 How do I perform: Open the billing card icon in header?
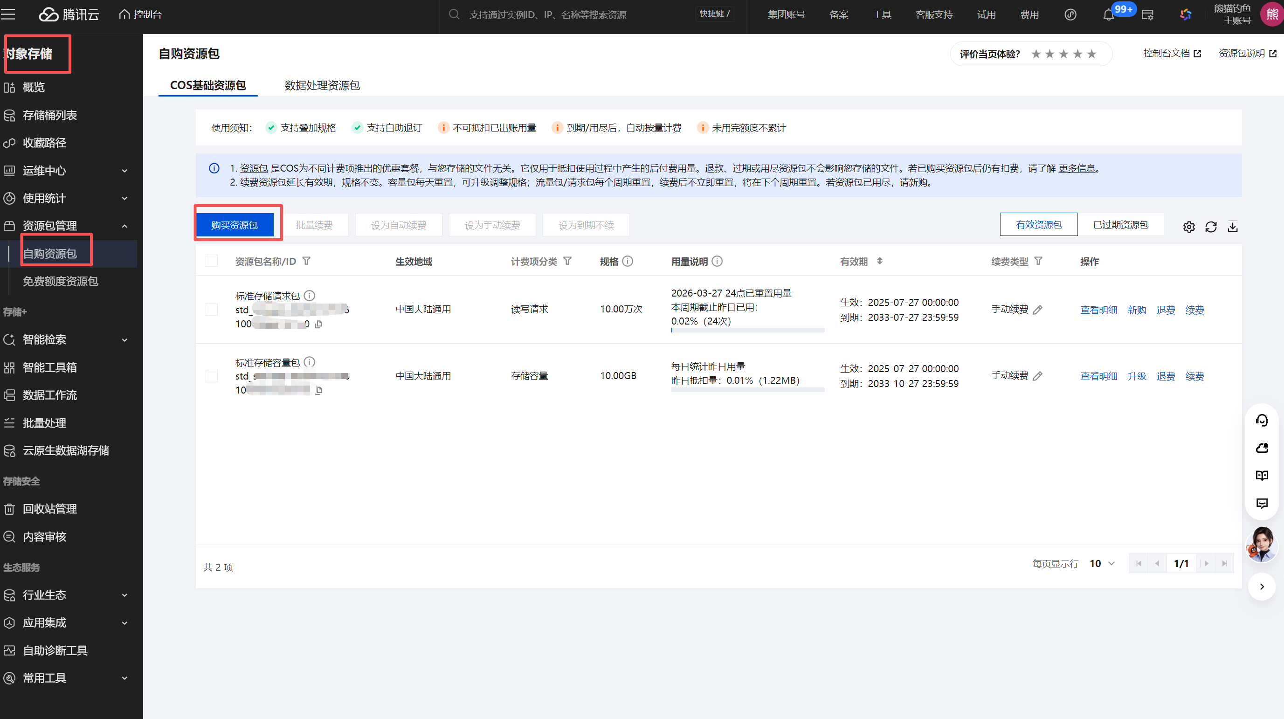click(1147, 15)
